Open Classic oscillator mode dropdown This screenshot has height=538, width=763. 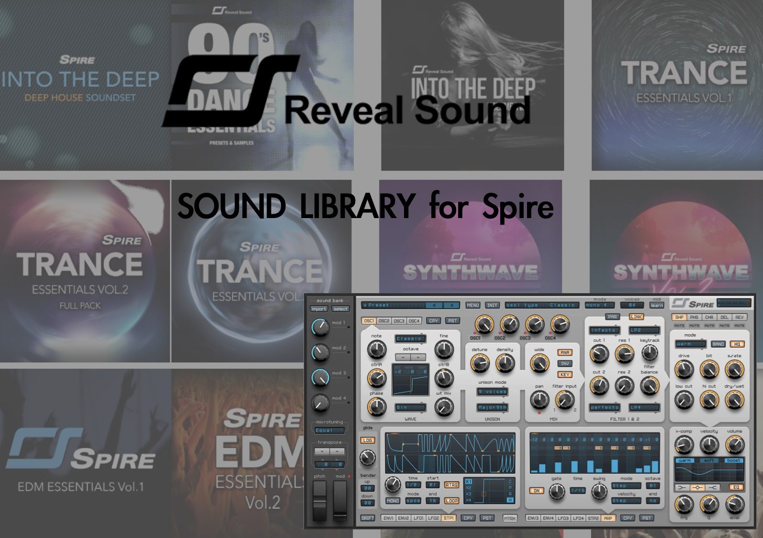410,339
